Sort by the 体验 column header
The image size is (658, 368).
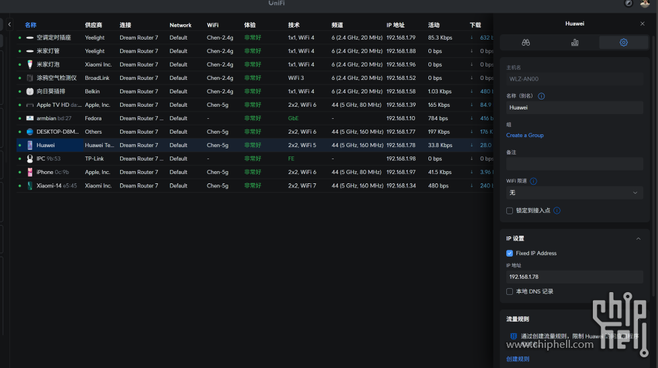250,25
